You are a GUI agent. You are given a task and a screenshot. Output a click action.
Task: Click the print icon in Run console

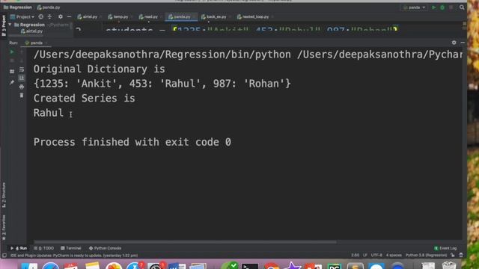pos(22,87)
